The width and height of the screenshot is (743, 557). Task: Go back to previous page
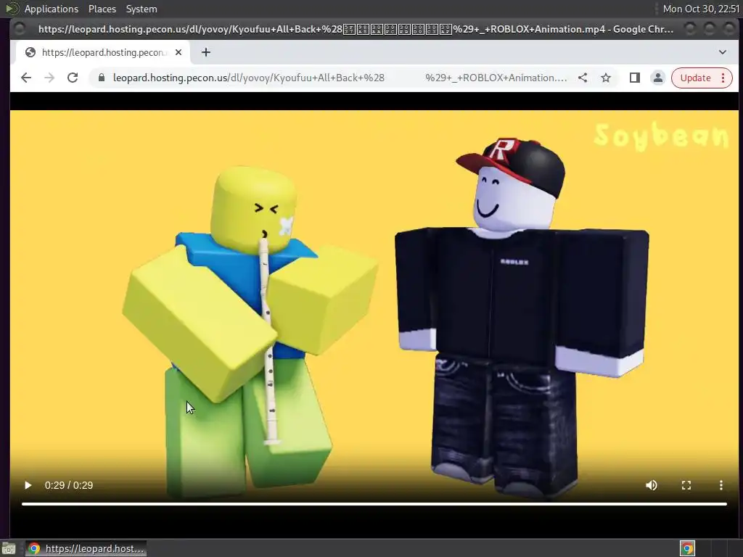(26, 78)
